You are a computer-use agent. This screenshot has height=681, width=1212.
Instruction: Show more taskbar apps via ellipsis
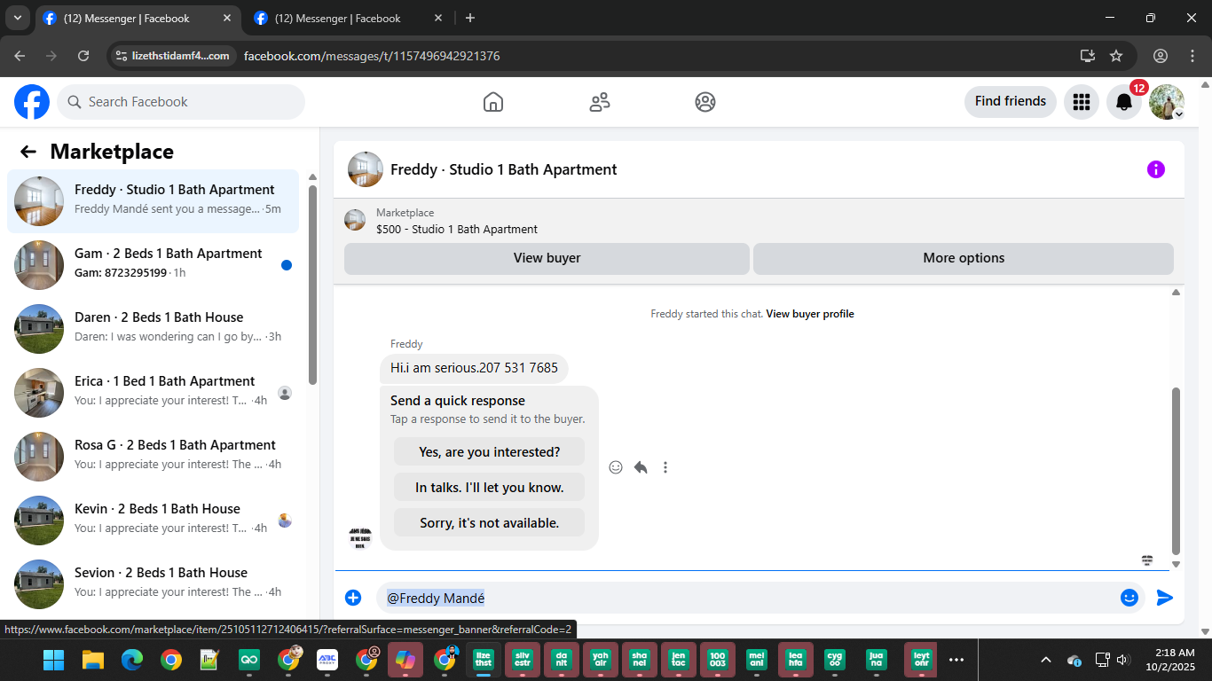pos(956,660)
